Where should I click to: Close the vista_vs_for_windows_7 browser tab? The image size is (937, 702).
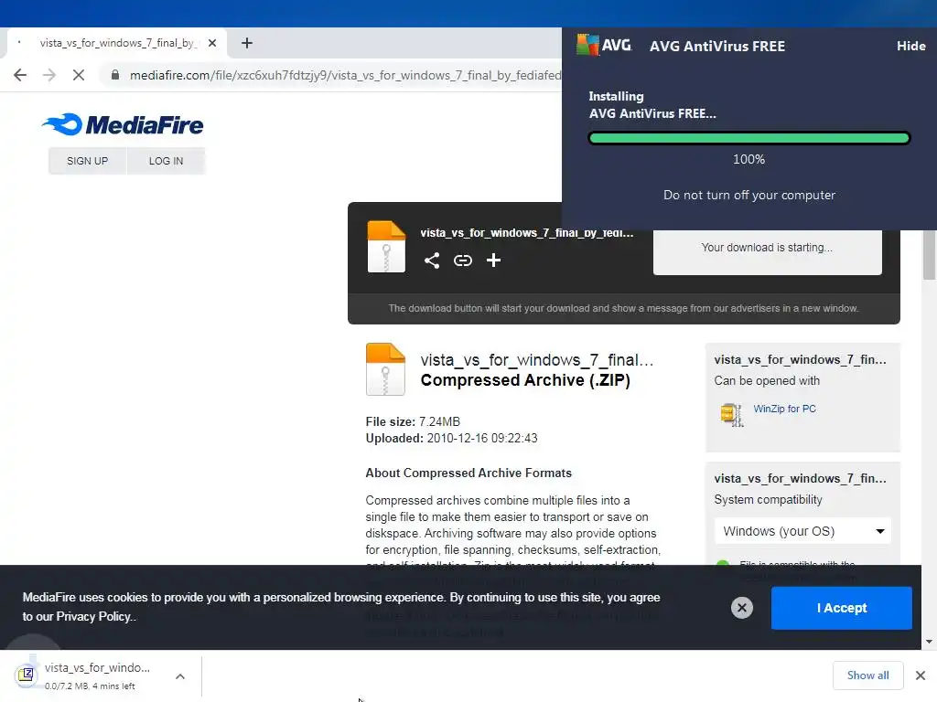click(x=212, y=43)
